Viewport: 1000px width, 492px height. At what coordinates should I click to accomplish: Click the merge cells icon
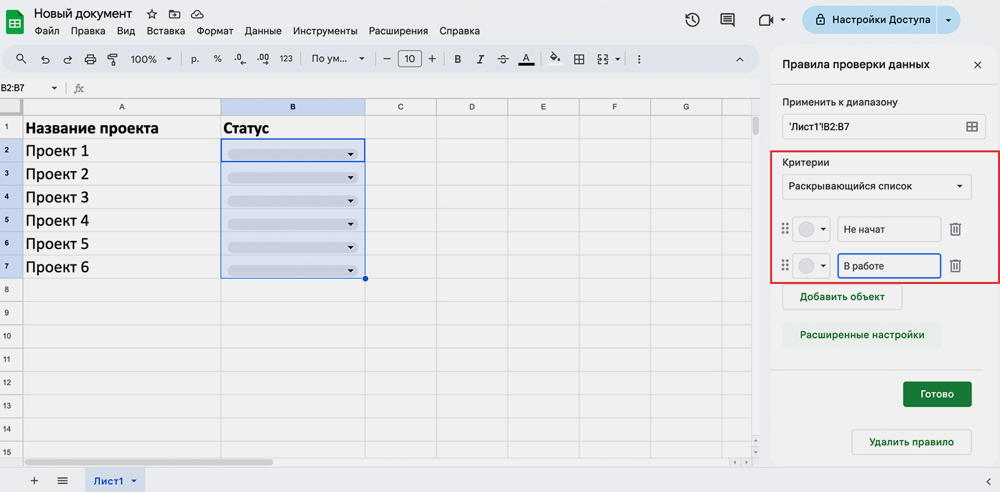point(602,59)
